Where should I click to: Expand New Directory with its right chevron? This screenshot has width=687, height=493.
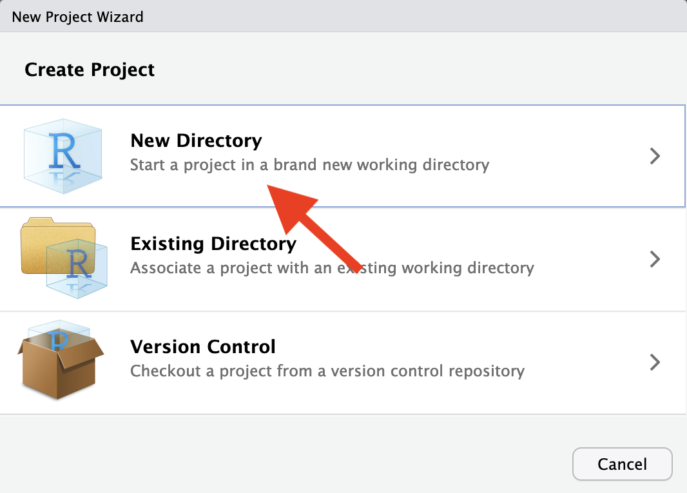(655, 156)
